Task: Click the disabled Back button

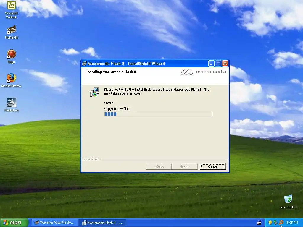Action: tap(159, 166)
